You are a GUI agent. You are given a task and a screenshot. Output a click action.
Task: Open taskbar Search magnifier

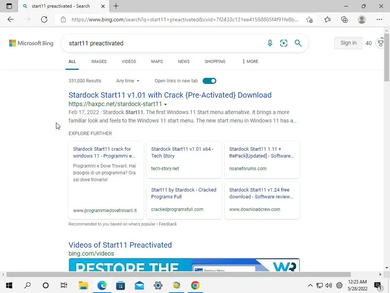point(27,285)
